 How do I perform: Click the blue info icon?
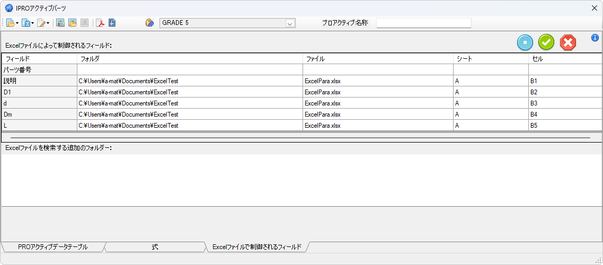point(595,38)
